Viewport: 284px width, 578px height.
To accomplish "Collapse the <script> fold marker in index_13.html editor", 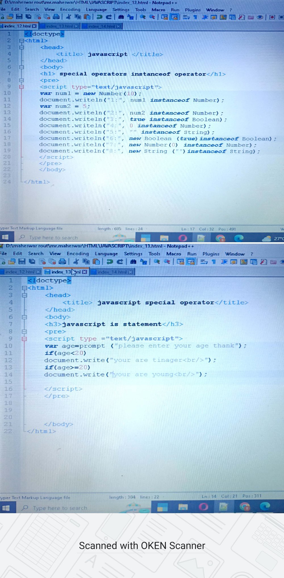I will [x=24, y=339].
